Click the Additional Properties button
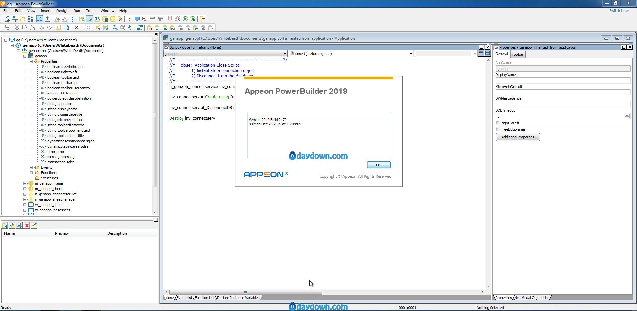637x311 pixels. 518,137
